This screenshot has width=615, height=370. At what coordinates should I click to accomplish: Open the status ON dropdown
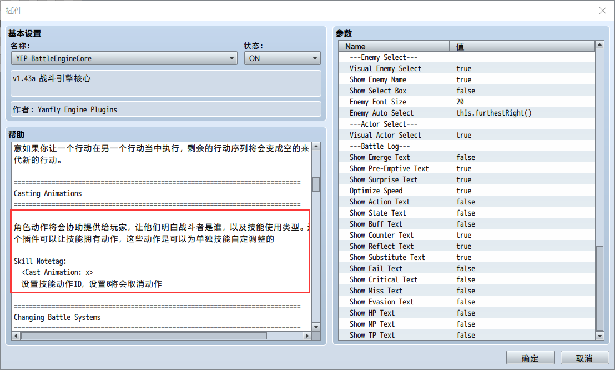283,58
